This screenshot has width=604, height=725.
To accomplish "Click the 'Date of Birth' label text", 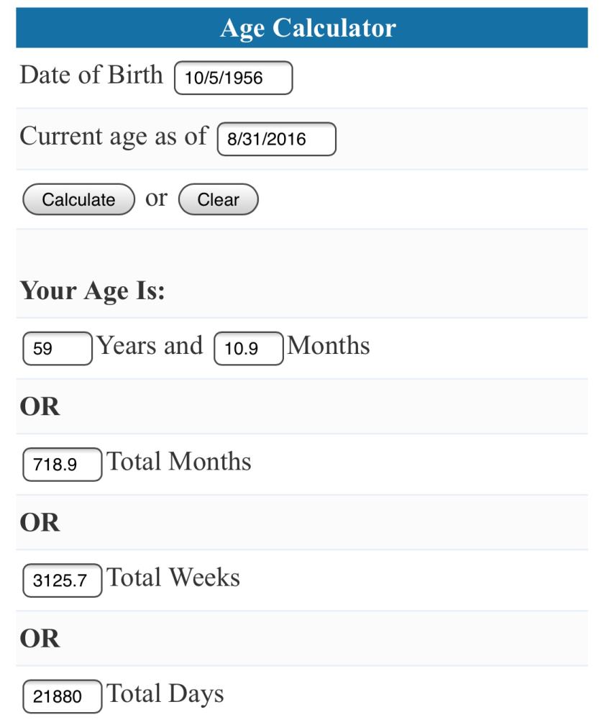I will click(91, 75).
